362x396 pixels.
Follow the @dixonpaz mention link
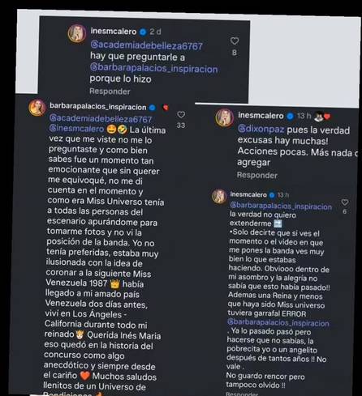point(261,130)
